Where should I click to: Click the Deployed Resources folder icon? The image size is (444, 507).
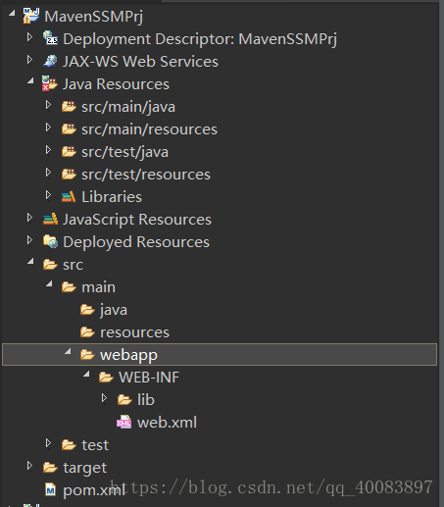(x=50, y=241)
